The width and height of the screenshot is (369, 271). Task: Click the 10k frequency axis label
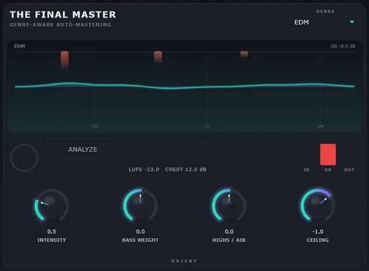click(x=320, y=126)
